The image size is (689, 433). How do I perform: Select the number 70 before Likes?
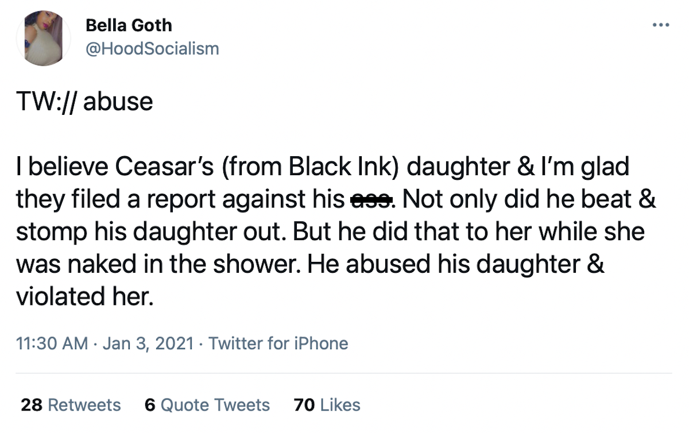point(304,405)
